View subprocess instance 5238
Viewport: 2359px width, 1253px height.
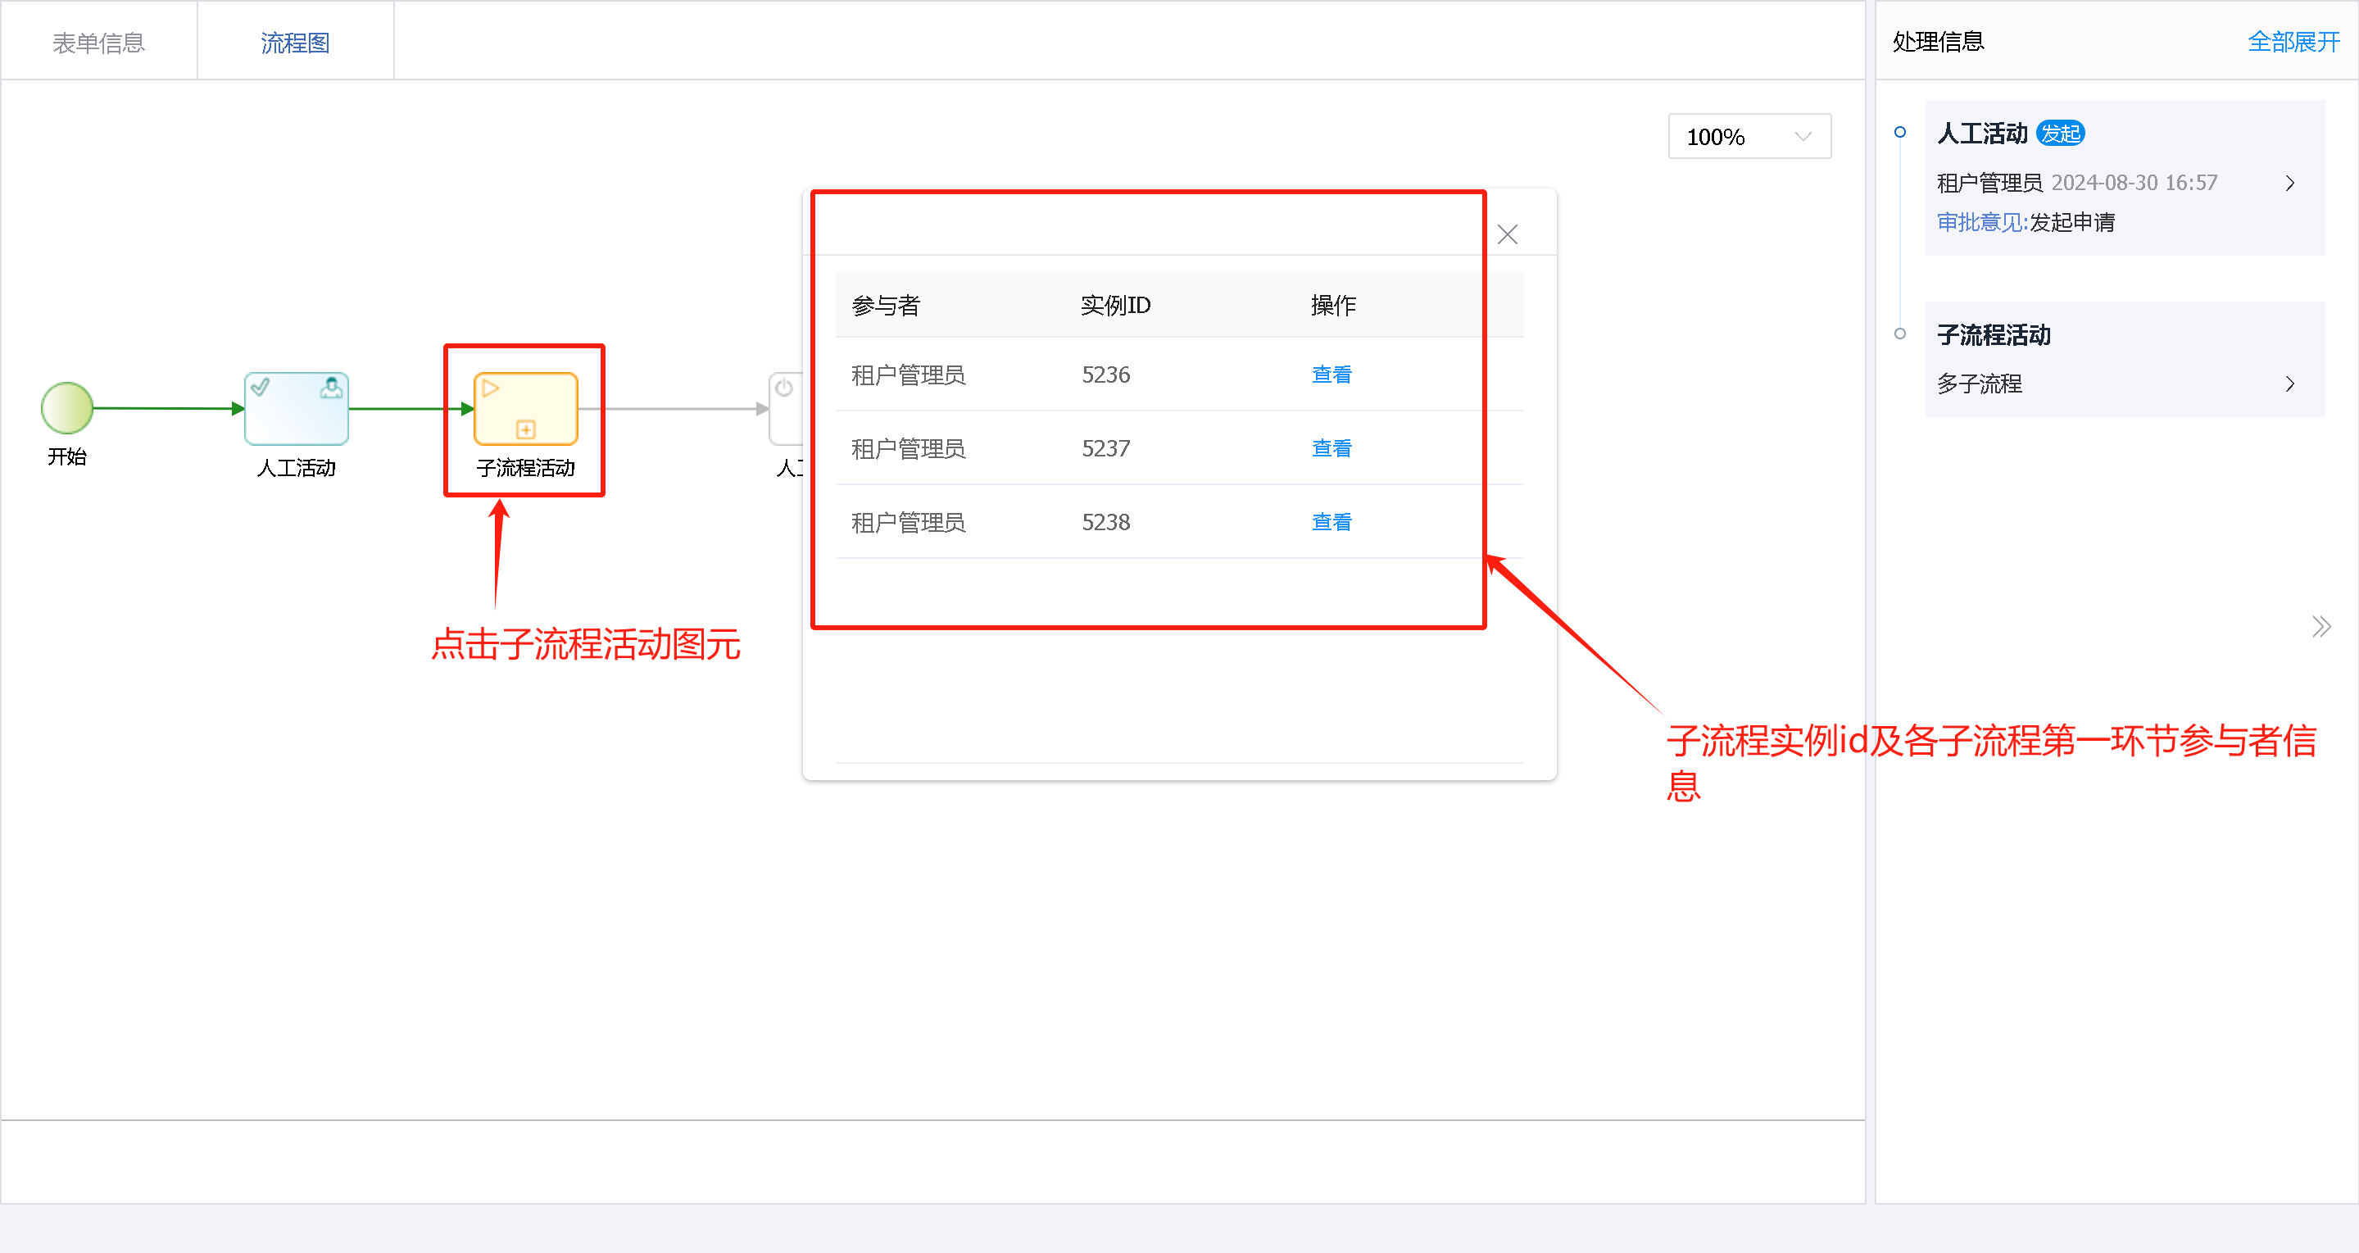(1331, 522)
